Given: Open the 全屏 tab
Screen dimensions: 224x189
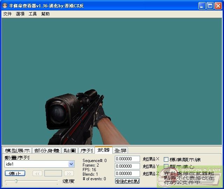Looking at the screenshot, I should click(120, 150).
